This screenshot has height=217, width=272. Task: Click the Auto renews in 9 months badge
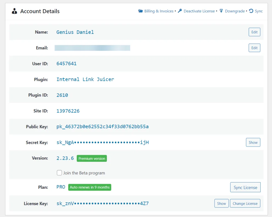(90, 187)
